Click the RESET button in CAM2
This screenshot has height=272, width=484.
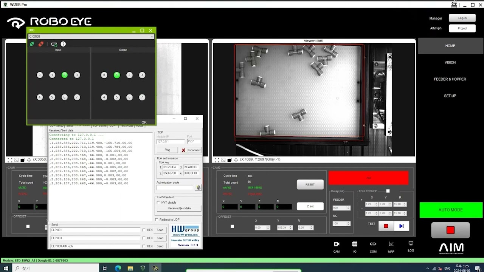coord(310,184)
